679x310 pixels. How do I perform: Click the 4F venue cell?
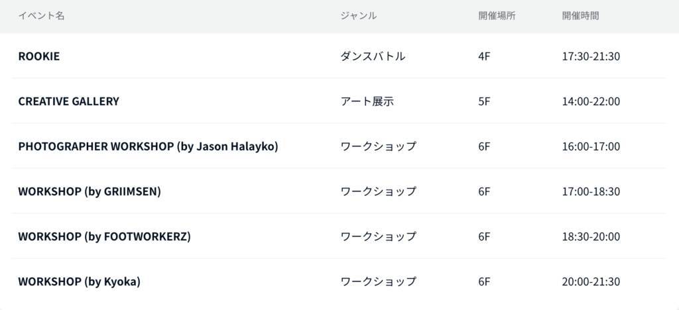[484, 56]
